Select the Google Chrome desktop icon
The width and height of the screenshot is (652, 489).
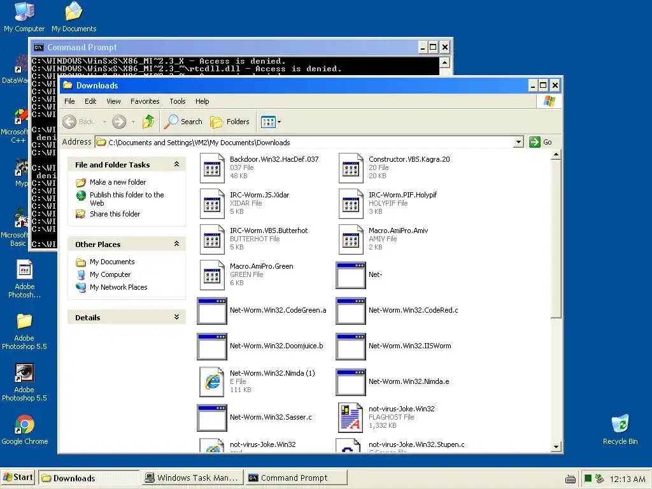click(x=25, y=430)
